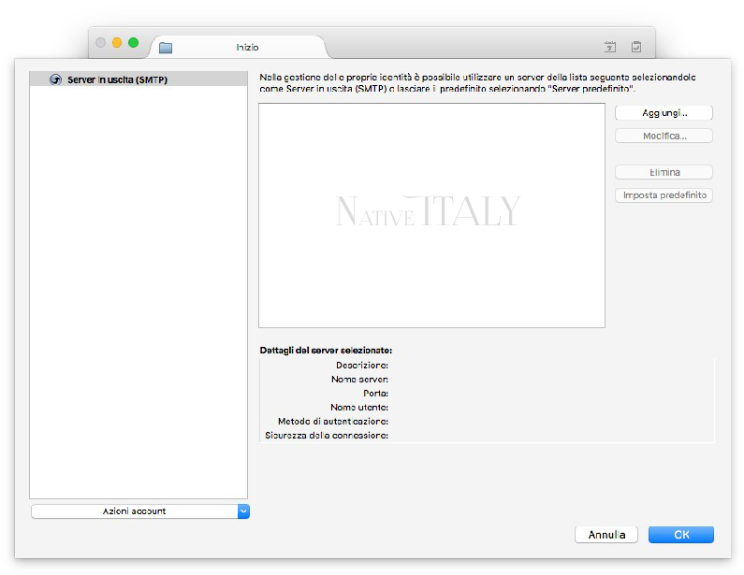
Task: Click the Modifica... button
Action: 664,137
